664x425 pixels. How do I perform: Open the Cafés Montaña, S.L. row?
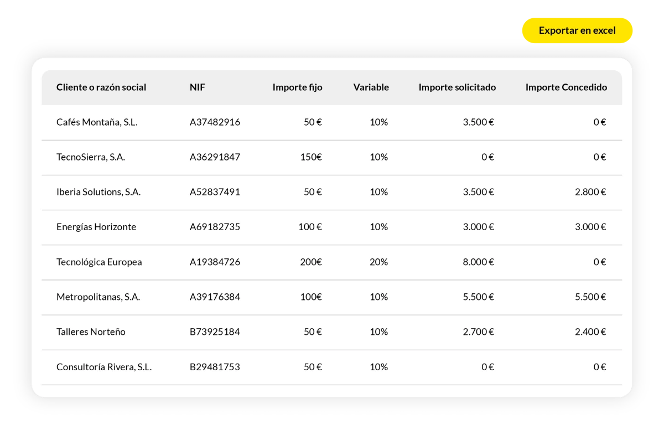[x=332, y=122]
